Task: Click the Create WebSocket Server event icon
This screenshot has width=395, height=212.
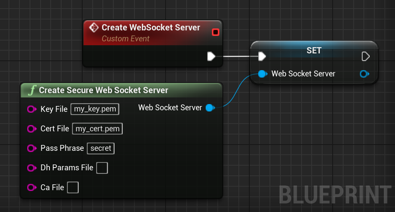Action: [94, 28]
